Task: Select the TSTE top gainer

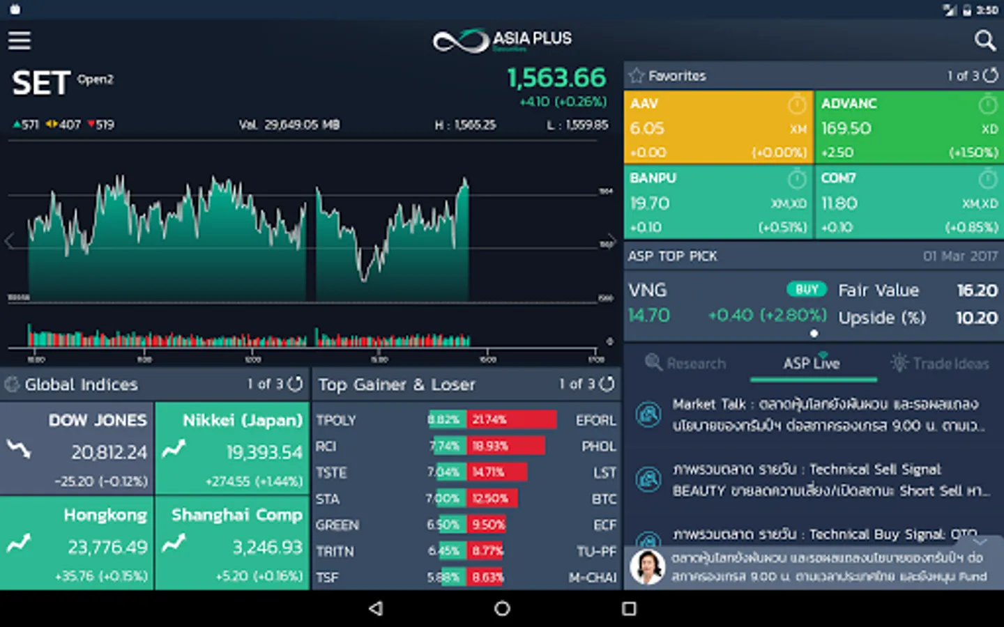Action: pos(331,472)
